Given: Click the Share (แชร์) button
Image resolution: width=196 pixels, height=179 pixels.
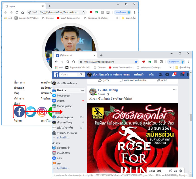Looking at the screenshot, I should [x=162, y=80].
